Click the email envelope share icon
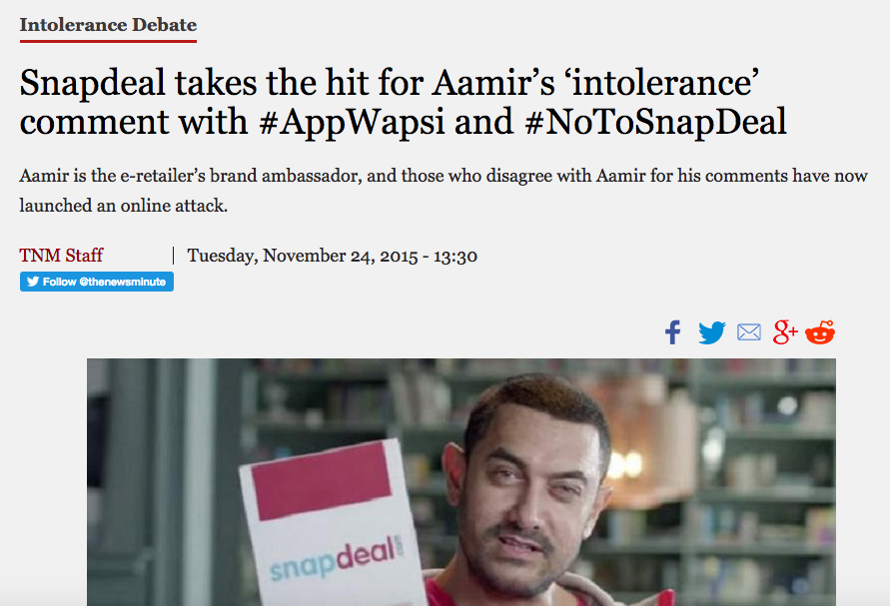 coord(749,331)
